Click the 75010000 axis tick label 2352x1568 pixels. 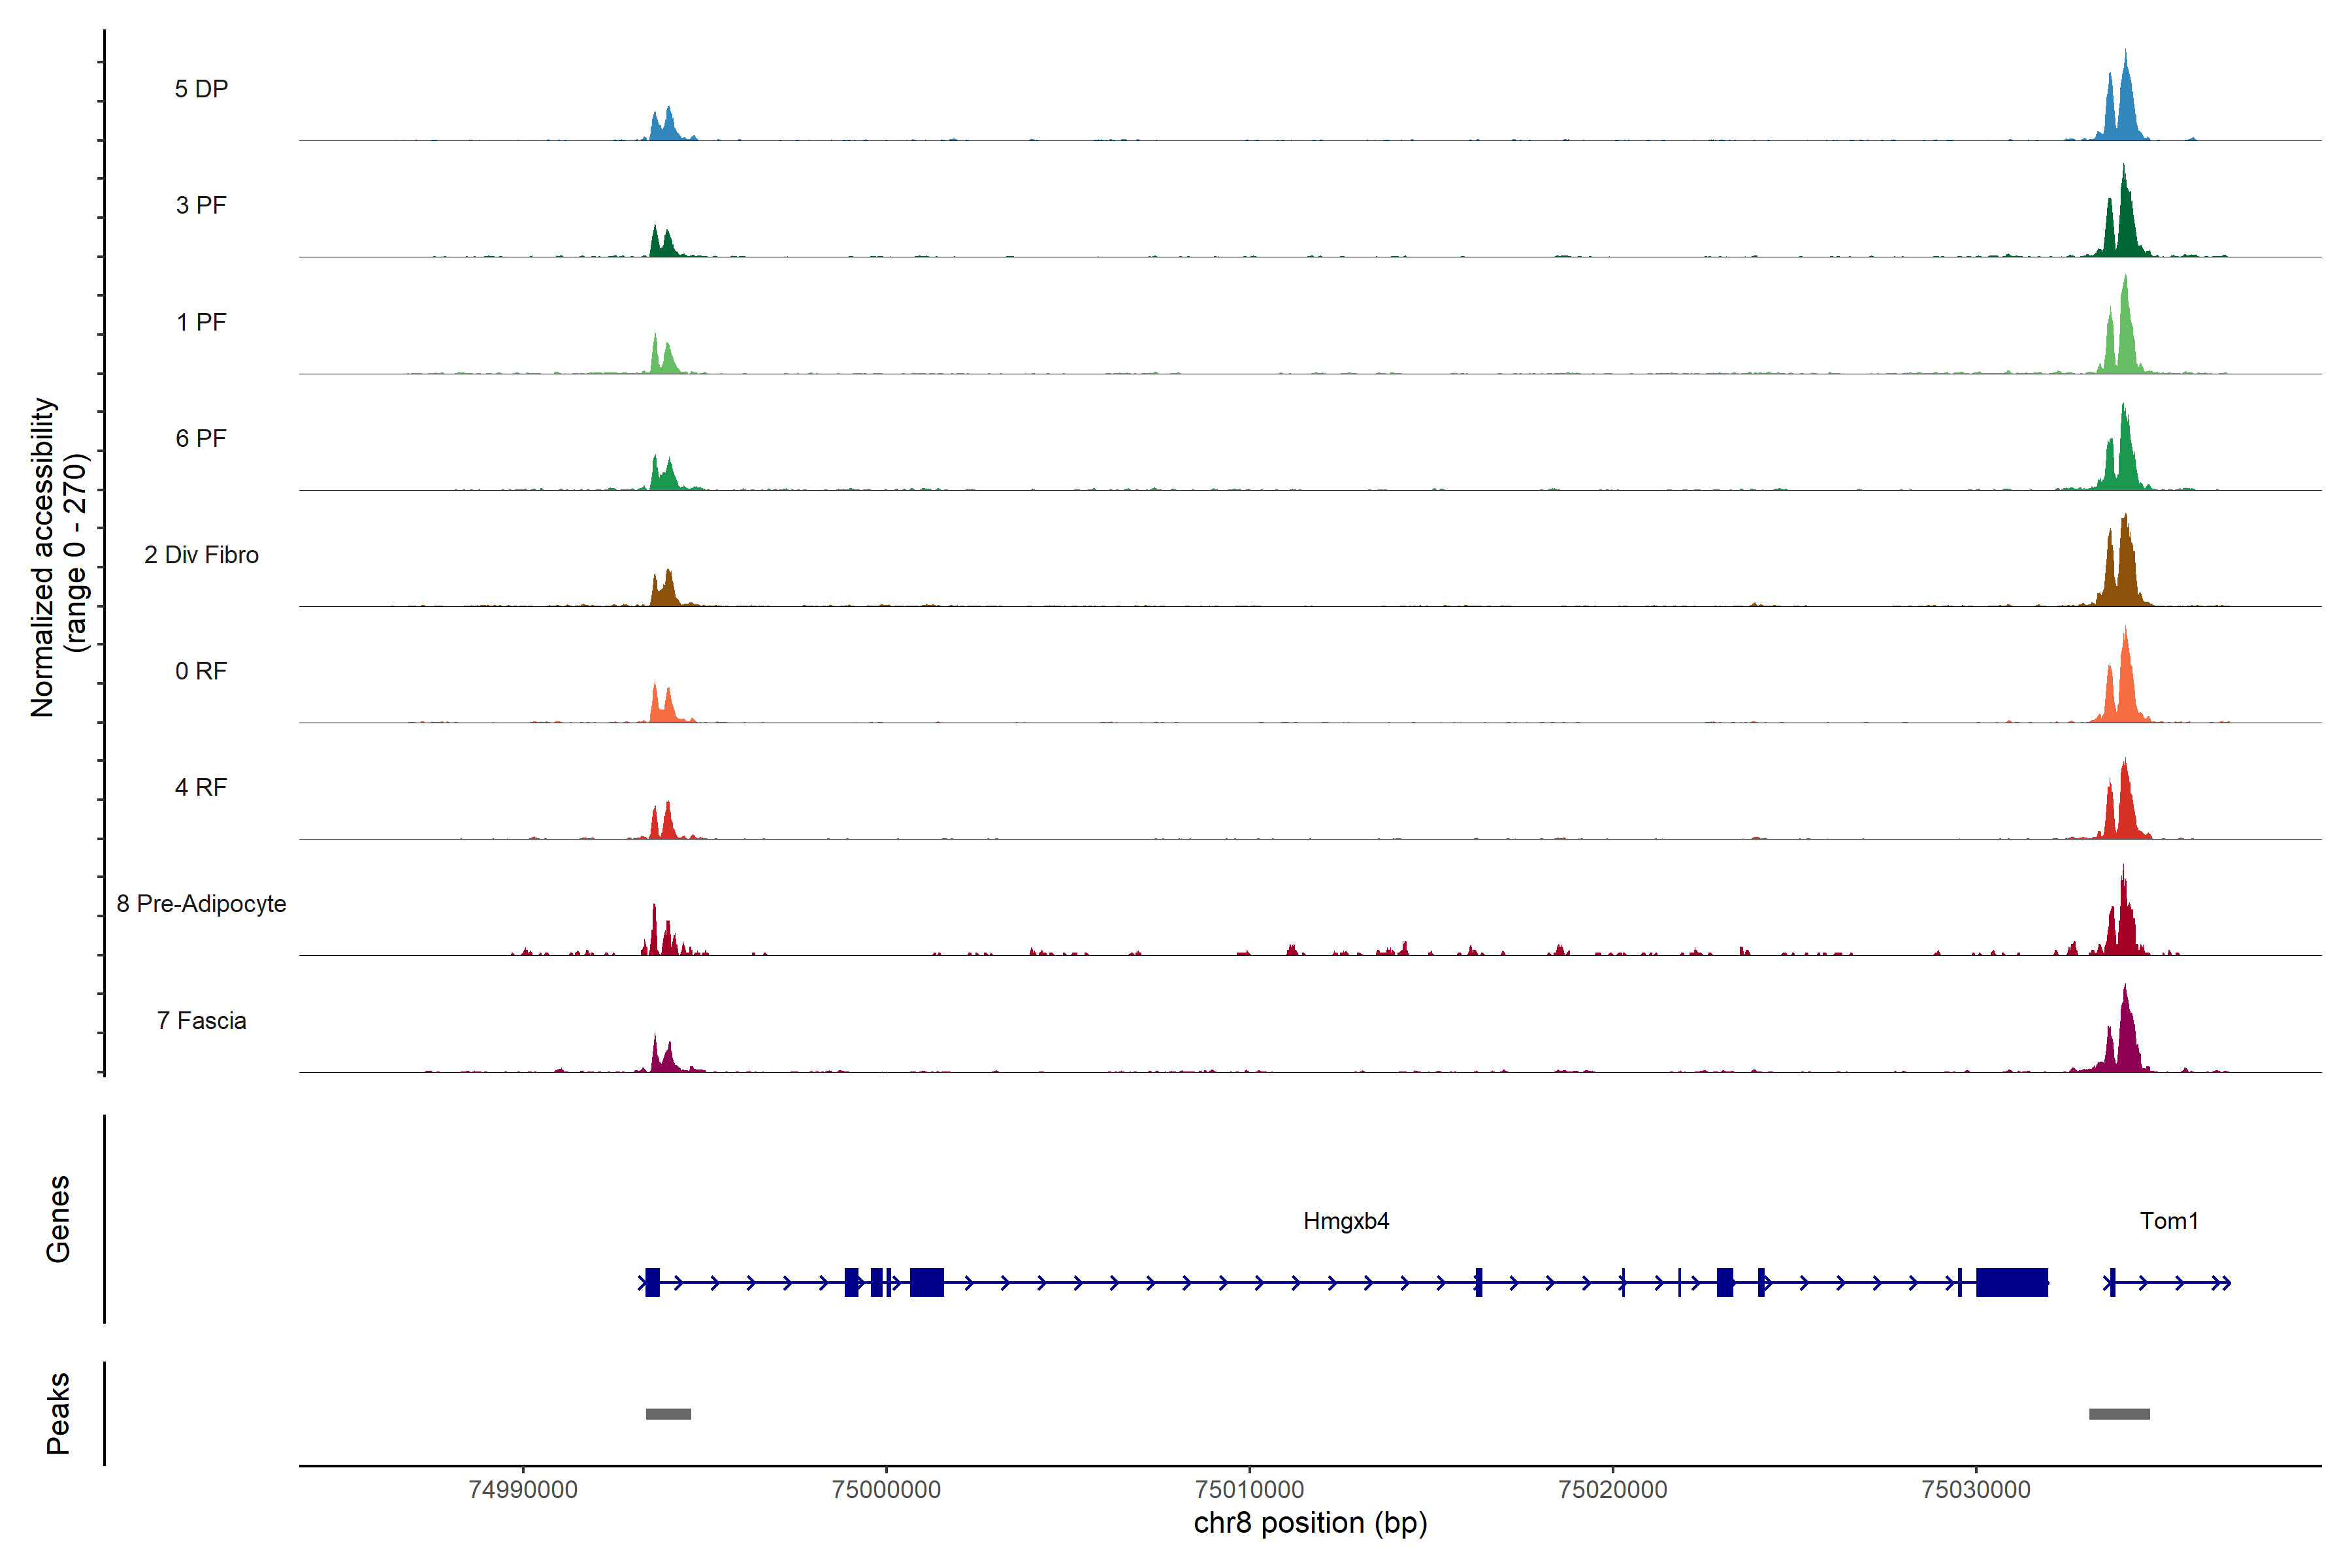pyautogui.click(x=1249, y=1489)
